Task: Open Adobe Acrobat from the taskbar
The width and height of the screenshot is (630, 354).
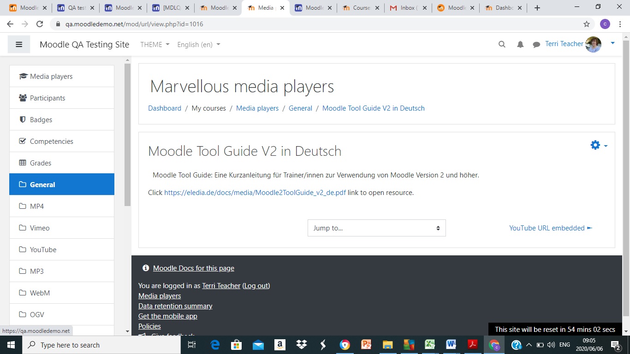Action: pos(473,345)
